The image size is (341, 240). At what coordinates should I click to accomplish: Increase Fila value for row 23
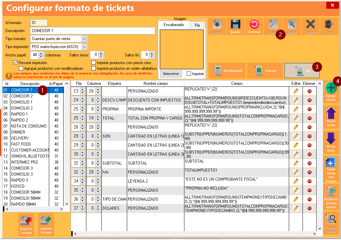(82, 89)
